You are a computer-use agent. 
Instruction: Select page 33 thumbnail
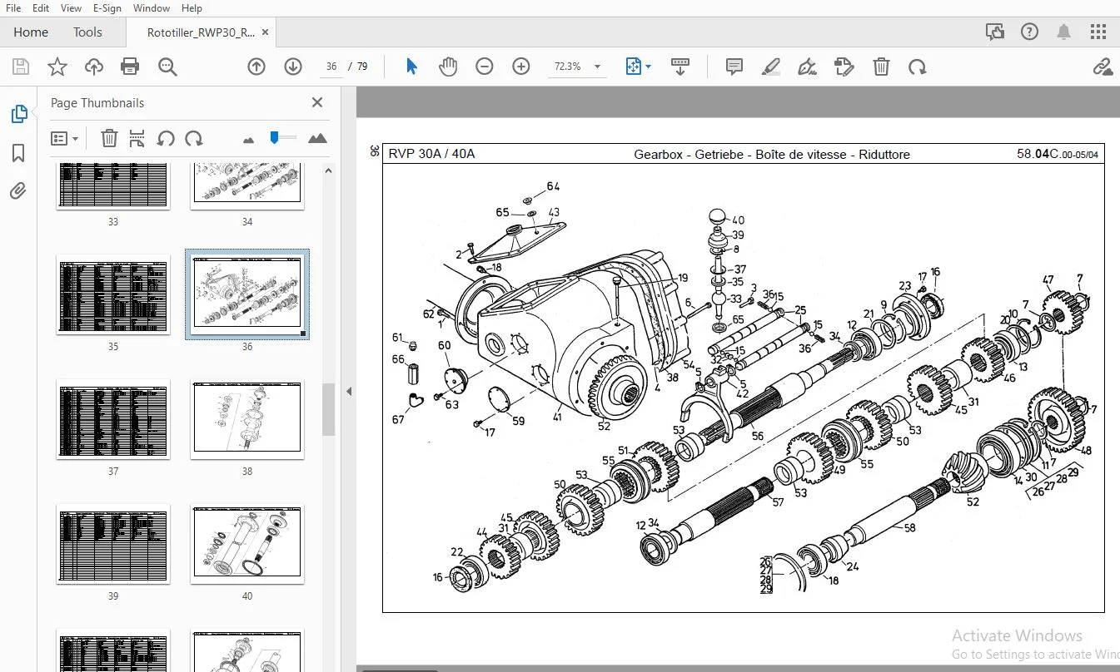[x=113, y=186]
